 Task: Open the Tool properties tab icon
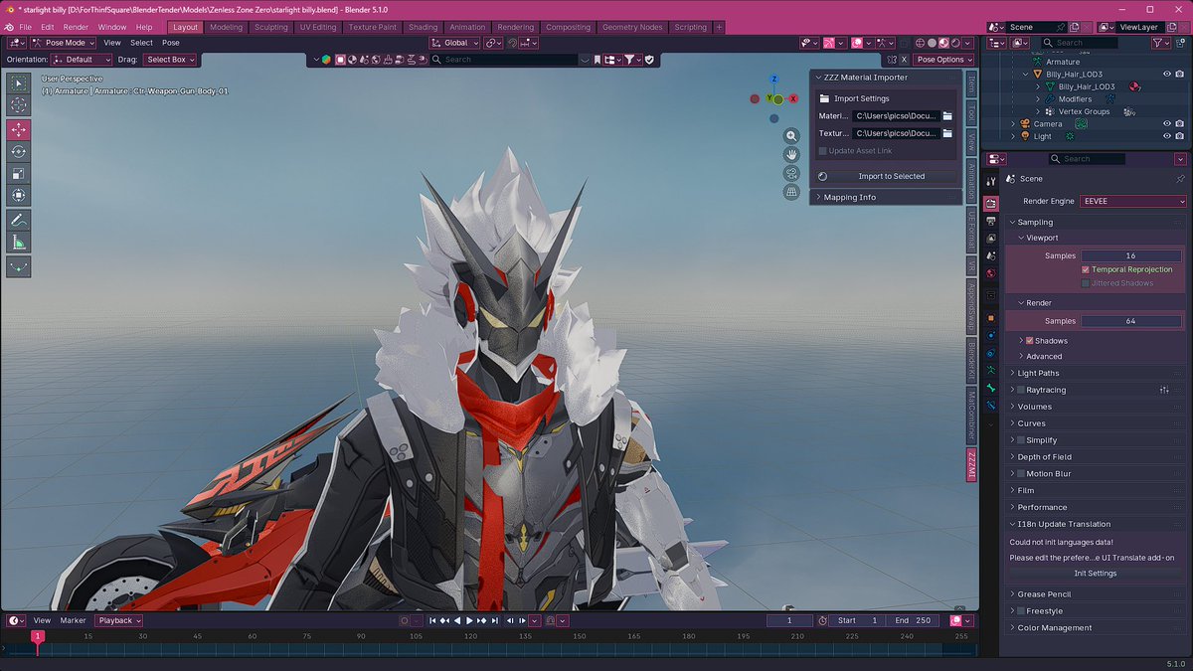tap(991, 182)
